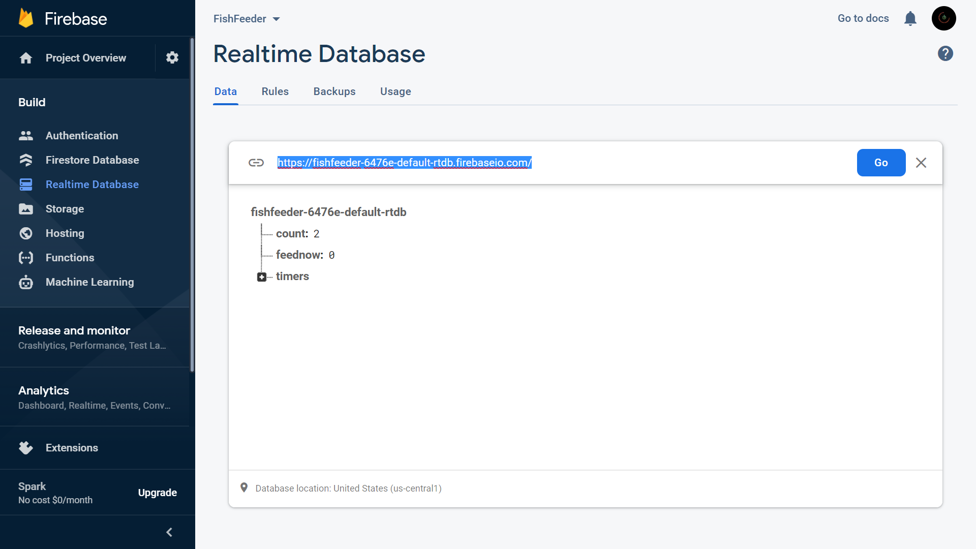Expand Release and monitor section

[74, 331]
